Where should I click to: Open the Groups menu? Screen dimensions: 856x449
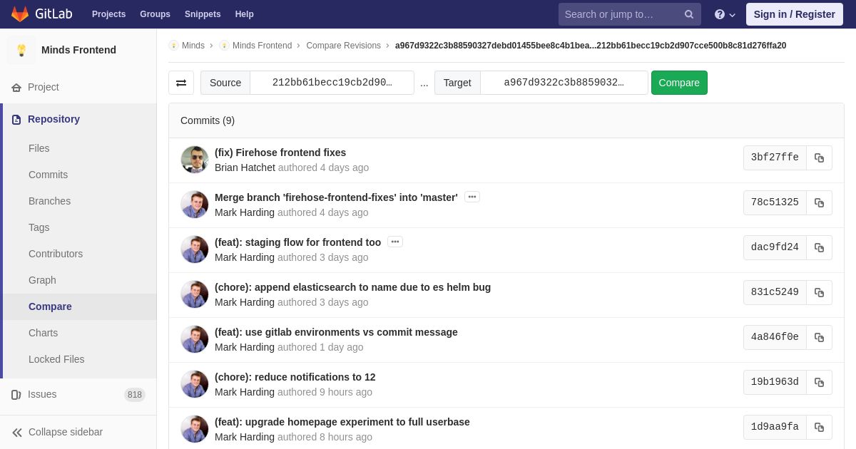click(x=155, y=14)
